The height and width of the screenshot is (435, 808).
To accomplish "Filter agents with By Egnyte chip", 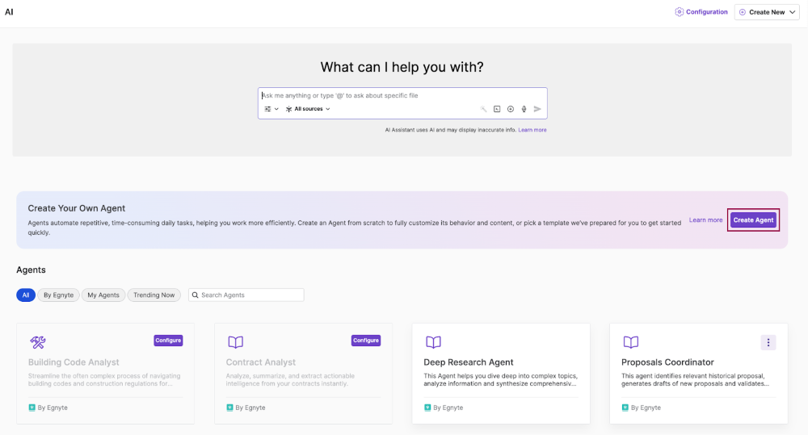I will click(58, 295).
